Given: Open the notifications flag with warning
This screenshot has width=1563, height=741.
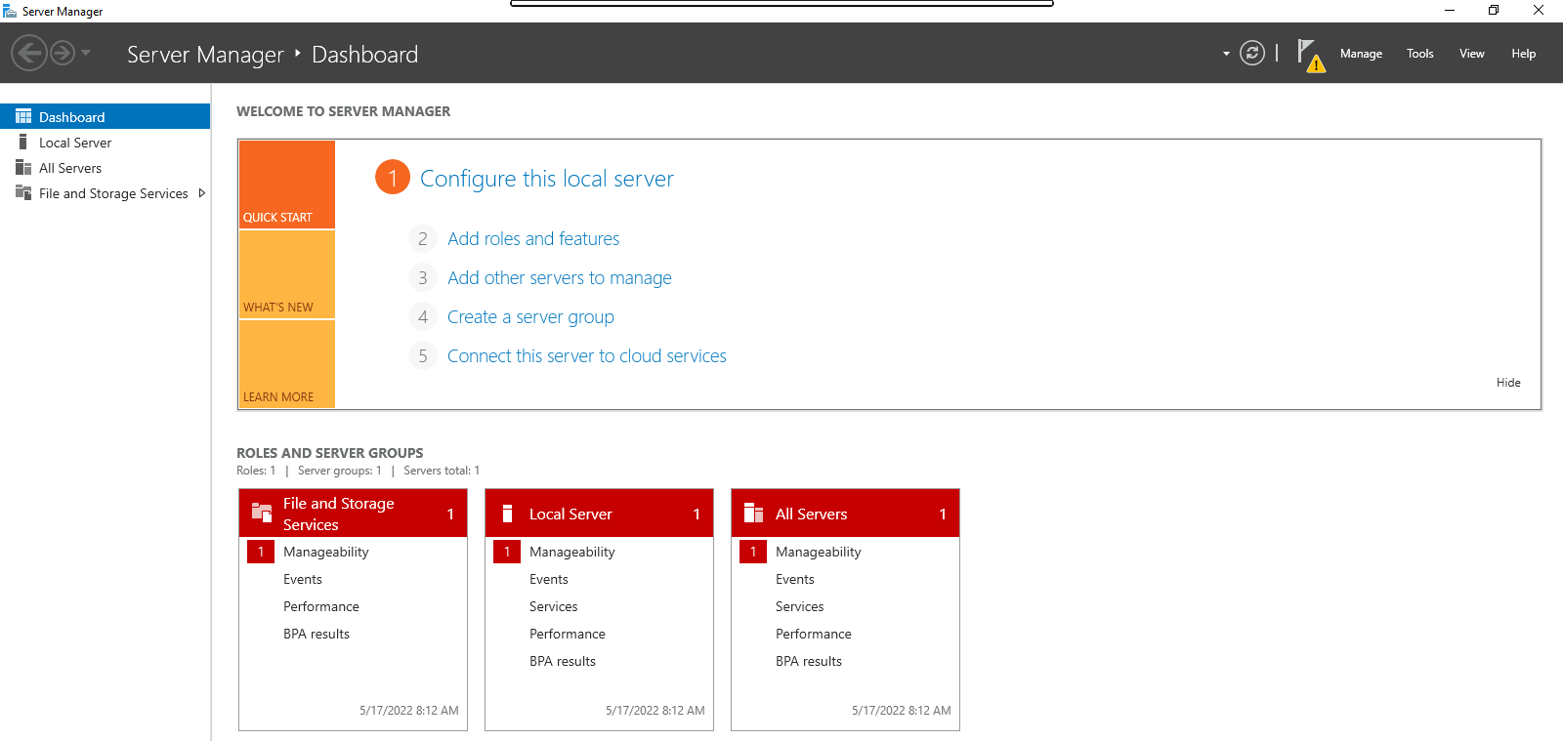Looking at the screenshot, I should [1311, 55].
